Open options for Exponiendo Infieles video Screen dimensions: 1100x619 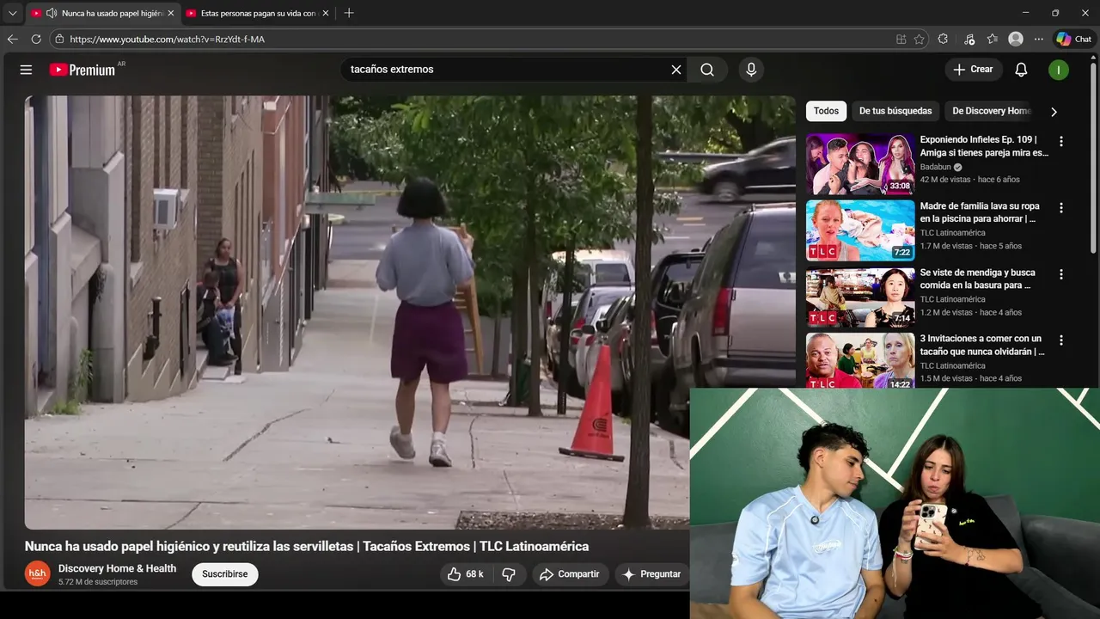point(1061,141)
